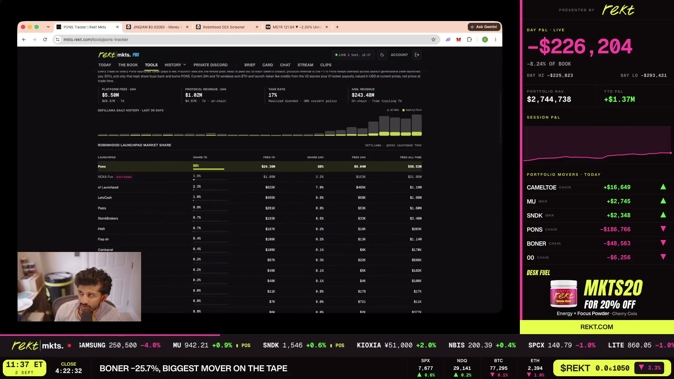The width and height of the screenshot is (674, 379).
Task: Open the MetaMask fox extension icon
Action: point(458,40)
